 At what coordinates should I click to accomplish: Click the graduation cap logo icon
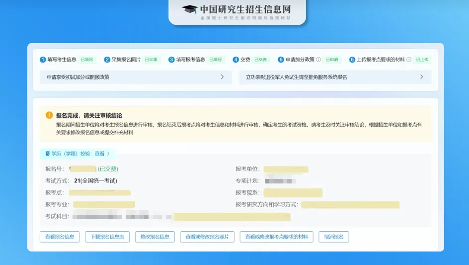pos(190,9)
